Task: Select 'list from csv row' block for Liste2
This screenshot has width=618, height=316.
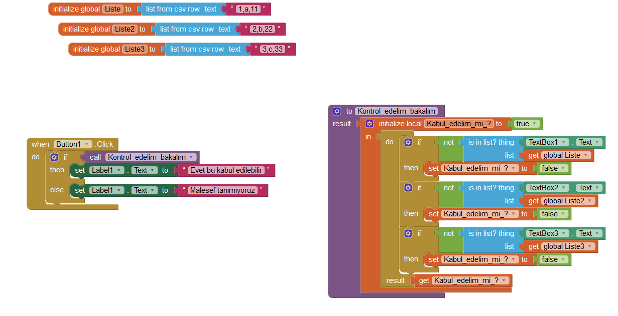Action: pos(198,29)
